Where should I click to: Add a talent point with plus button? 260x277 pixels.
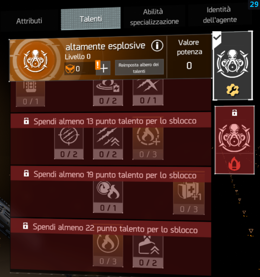103,68
